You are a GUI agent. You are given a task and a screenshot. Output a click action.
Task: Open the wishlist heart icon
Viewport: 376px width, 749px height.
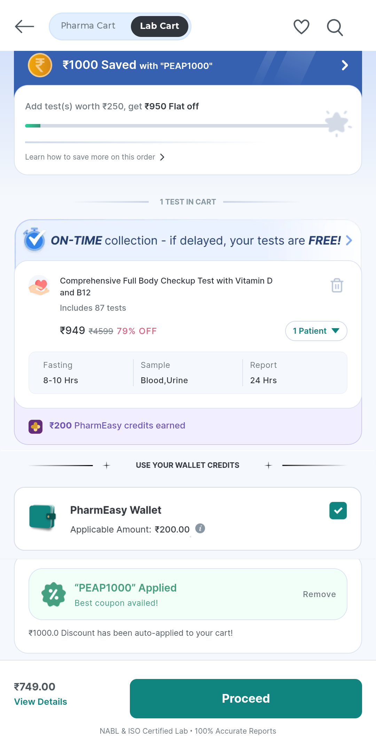301,27
